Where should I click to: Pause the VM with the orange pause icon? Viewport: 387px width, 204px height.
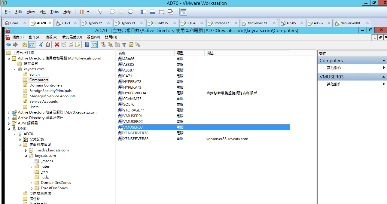[81, 12]
